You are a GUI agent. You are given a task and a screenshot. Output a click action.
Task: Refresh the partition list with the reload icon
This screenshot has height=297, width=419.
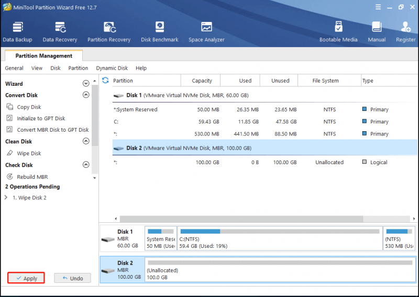pyautogui.click(x=106, y=81)
